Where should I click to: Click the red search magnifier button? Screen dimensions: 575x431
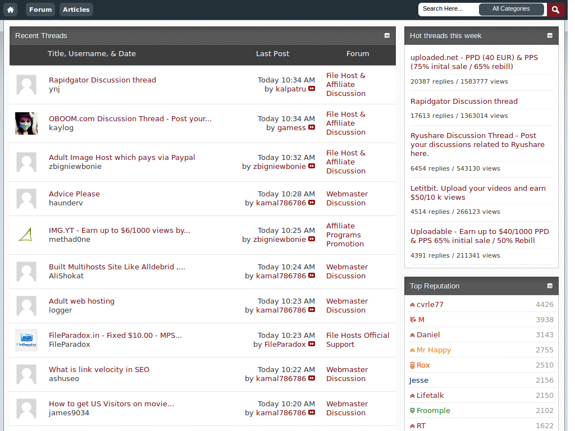click(x=555, y=10)
